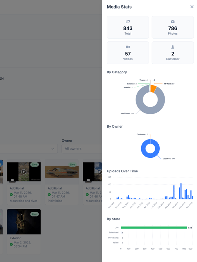Open the dropdown chevron left of Owner
The image size is (197, 262).
tap(53, 149)
